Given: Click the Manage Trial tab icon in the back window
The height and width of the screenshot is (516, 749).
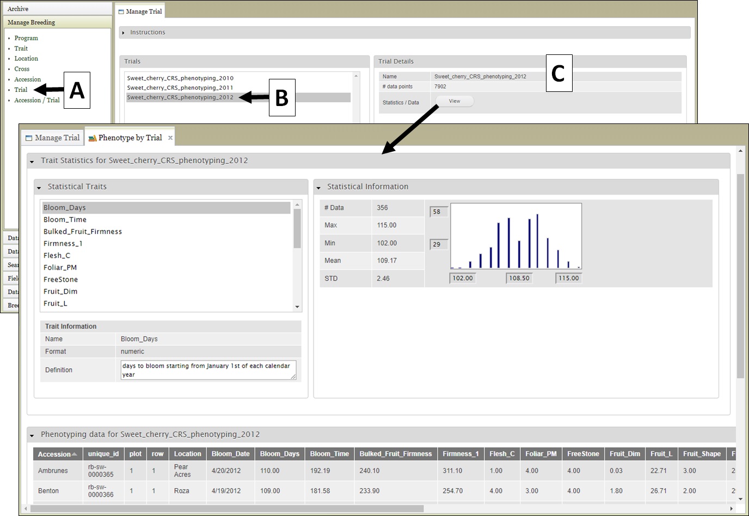Looking at the screenshot, I should coord(121,11).
